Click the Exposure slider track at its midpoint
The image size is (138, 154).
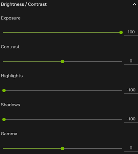point(63,32)
